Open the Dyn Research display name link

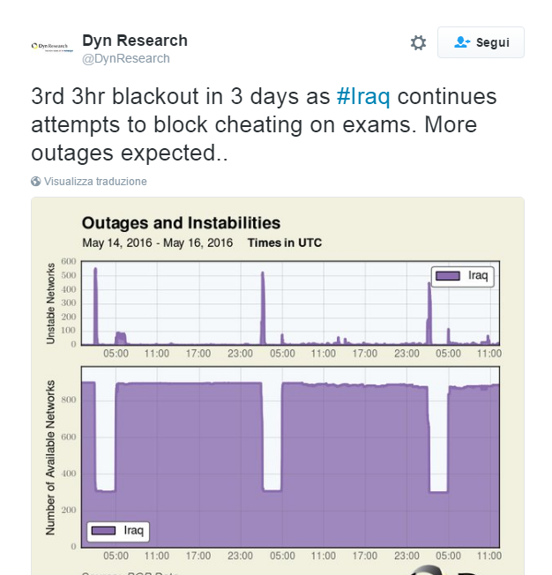point(135,41)
